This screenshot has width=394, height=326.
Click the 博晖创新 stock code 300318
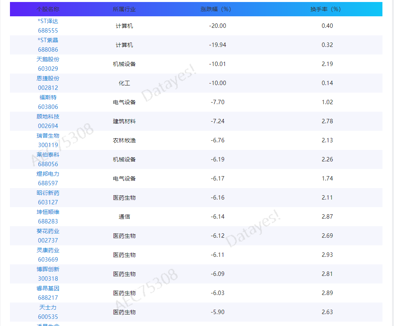click(48, 278)
